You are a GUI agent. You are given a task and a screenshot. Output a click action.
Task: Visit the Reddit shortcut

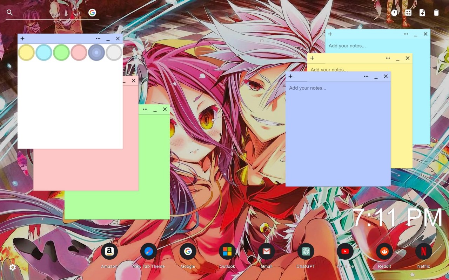pos(384,251)
